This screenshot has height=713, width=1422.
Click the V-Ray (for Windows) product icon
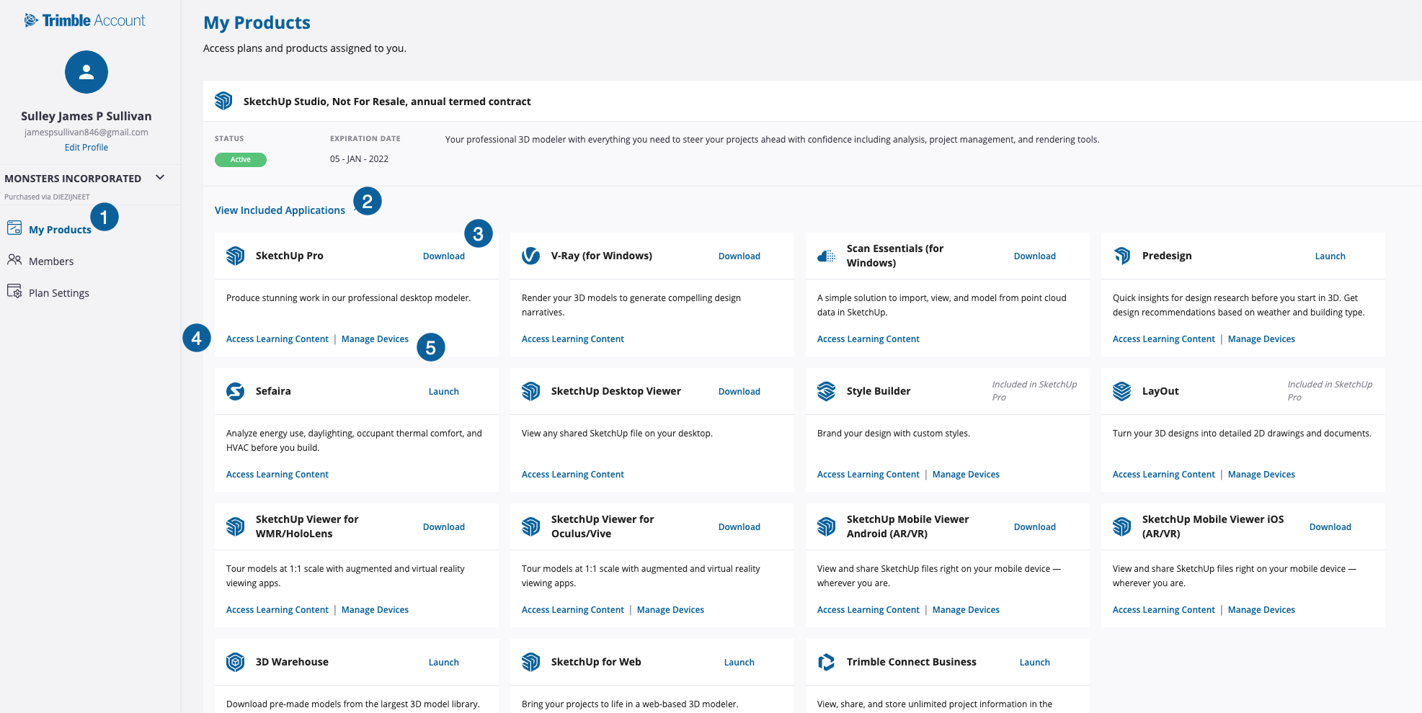(531, 256)
